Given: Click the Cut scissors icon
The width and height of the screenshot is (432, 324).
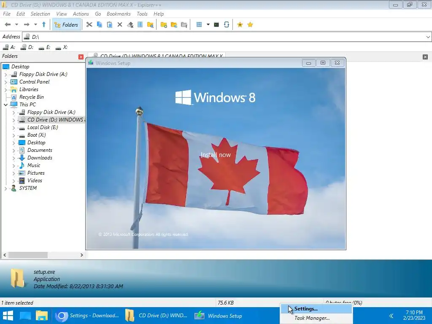Looking at the screenshot, I should pyautogui.click(x=89, y=24).
